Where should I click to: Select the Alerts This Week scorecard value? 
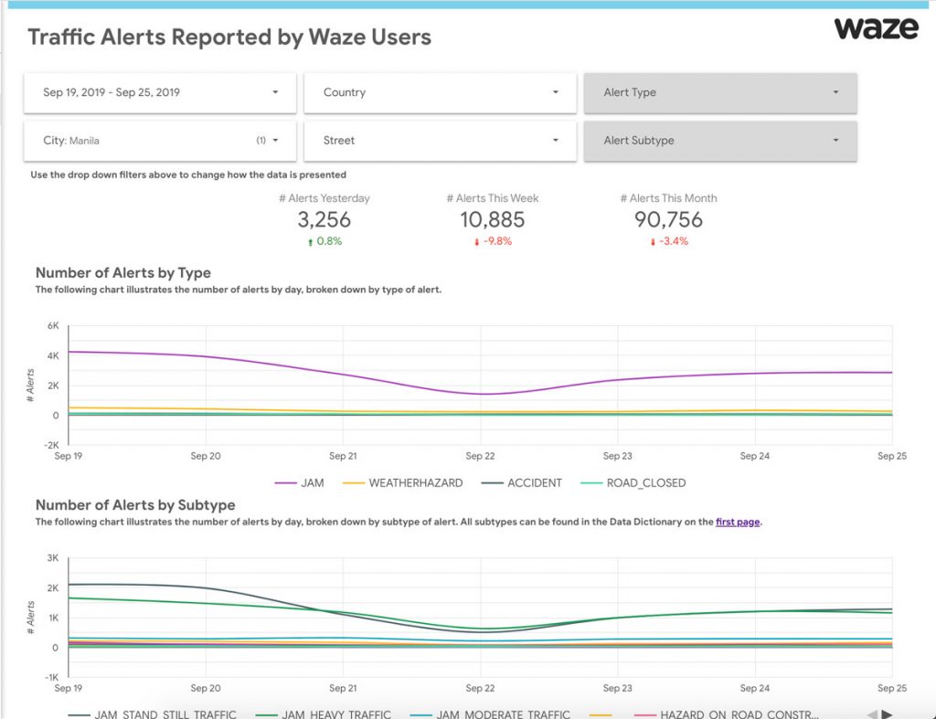pyautogui.click(x=493, y=219)
